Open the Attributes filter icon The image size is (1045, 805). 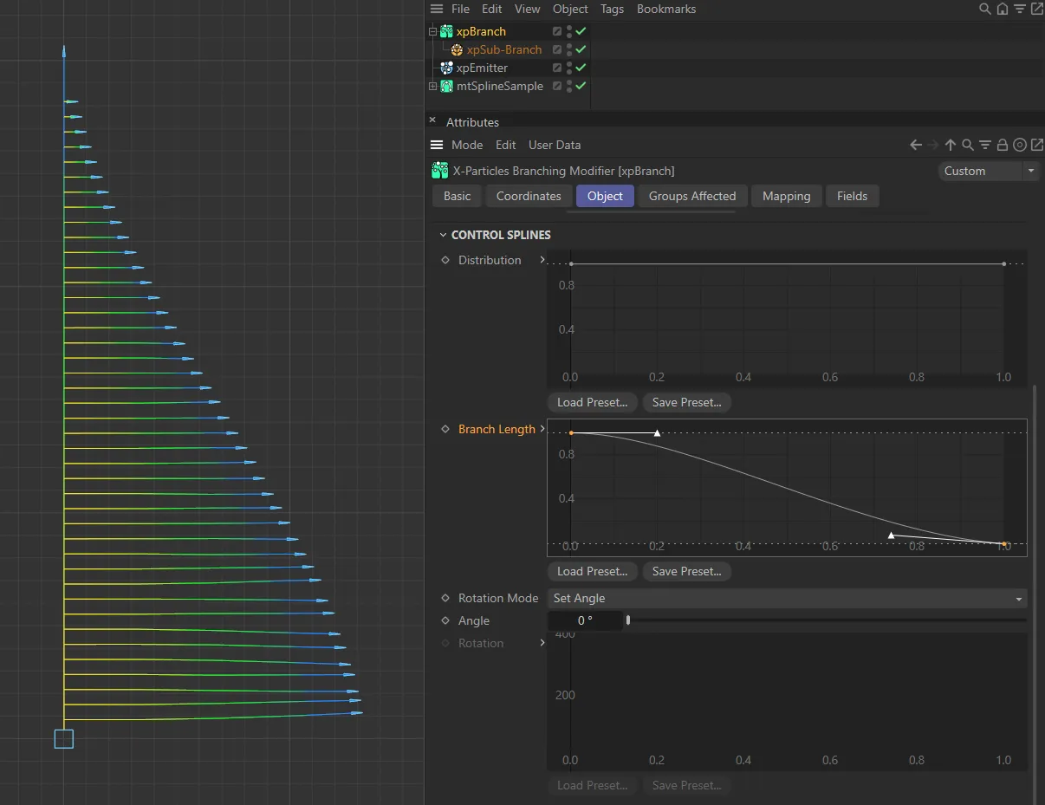tap(985, 145)
